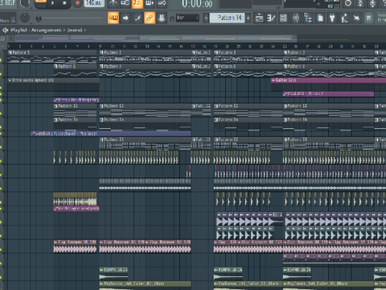Start playback with the play button

(x=53, y=3)
